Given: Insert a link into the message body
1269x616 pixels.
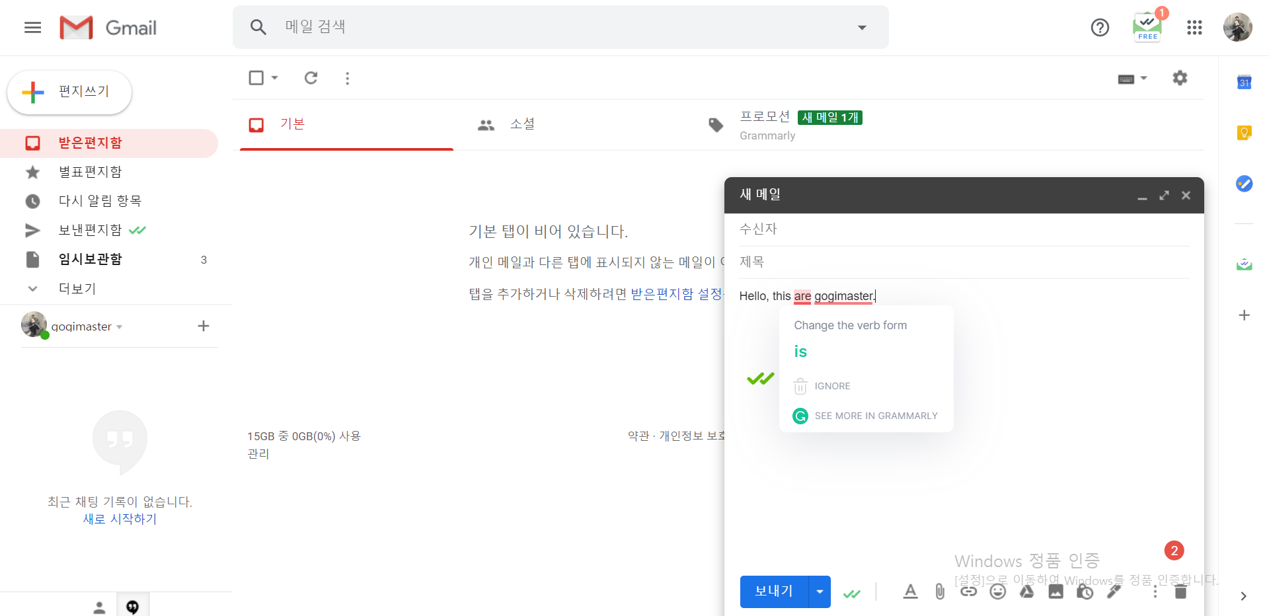Looking at the screenshot, I should (968, 592).
